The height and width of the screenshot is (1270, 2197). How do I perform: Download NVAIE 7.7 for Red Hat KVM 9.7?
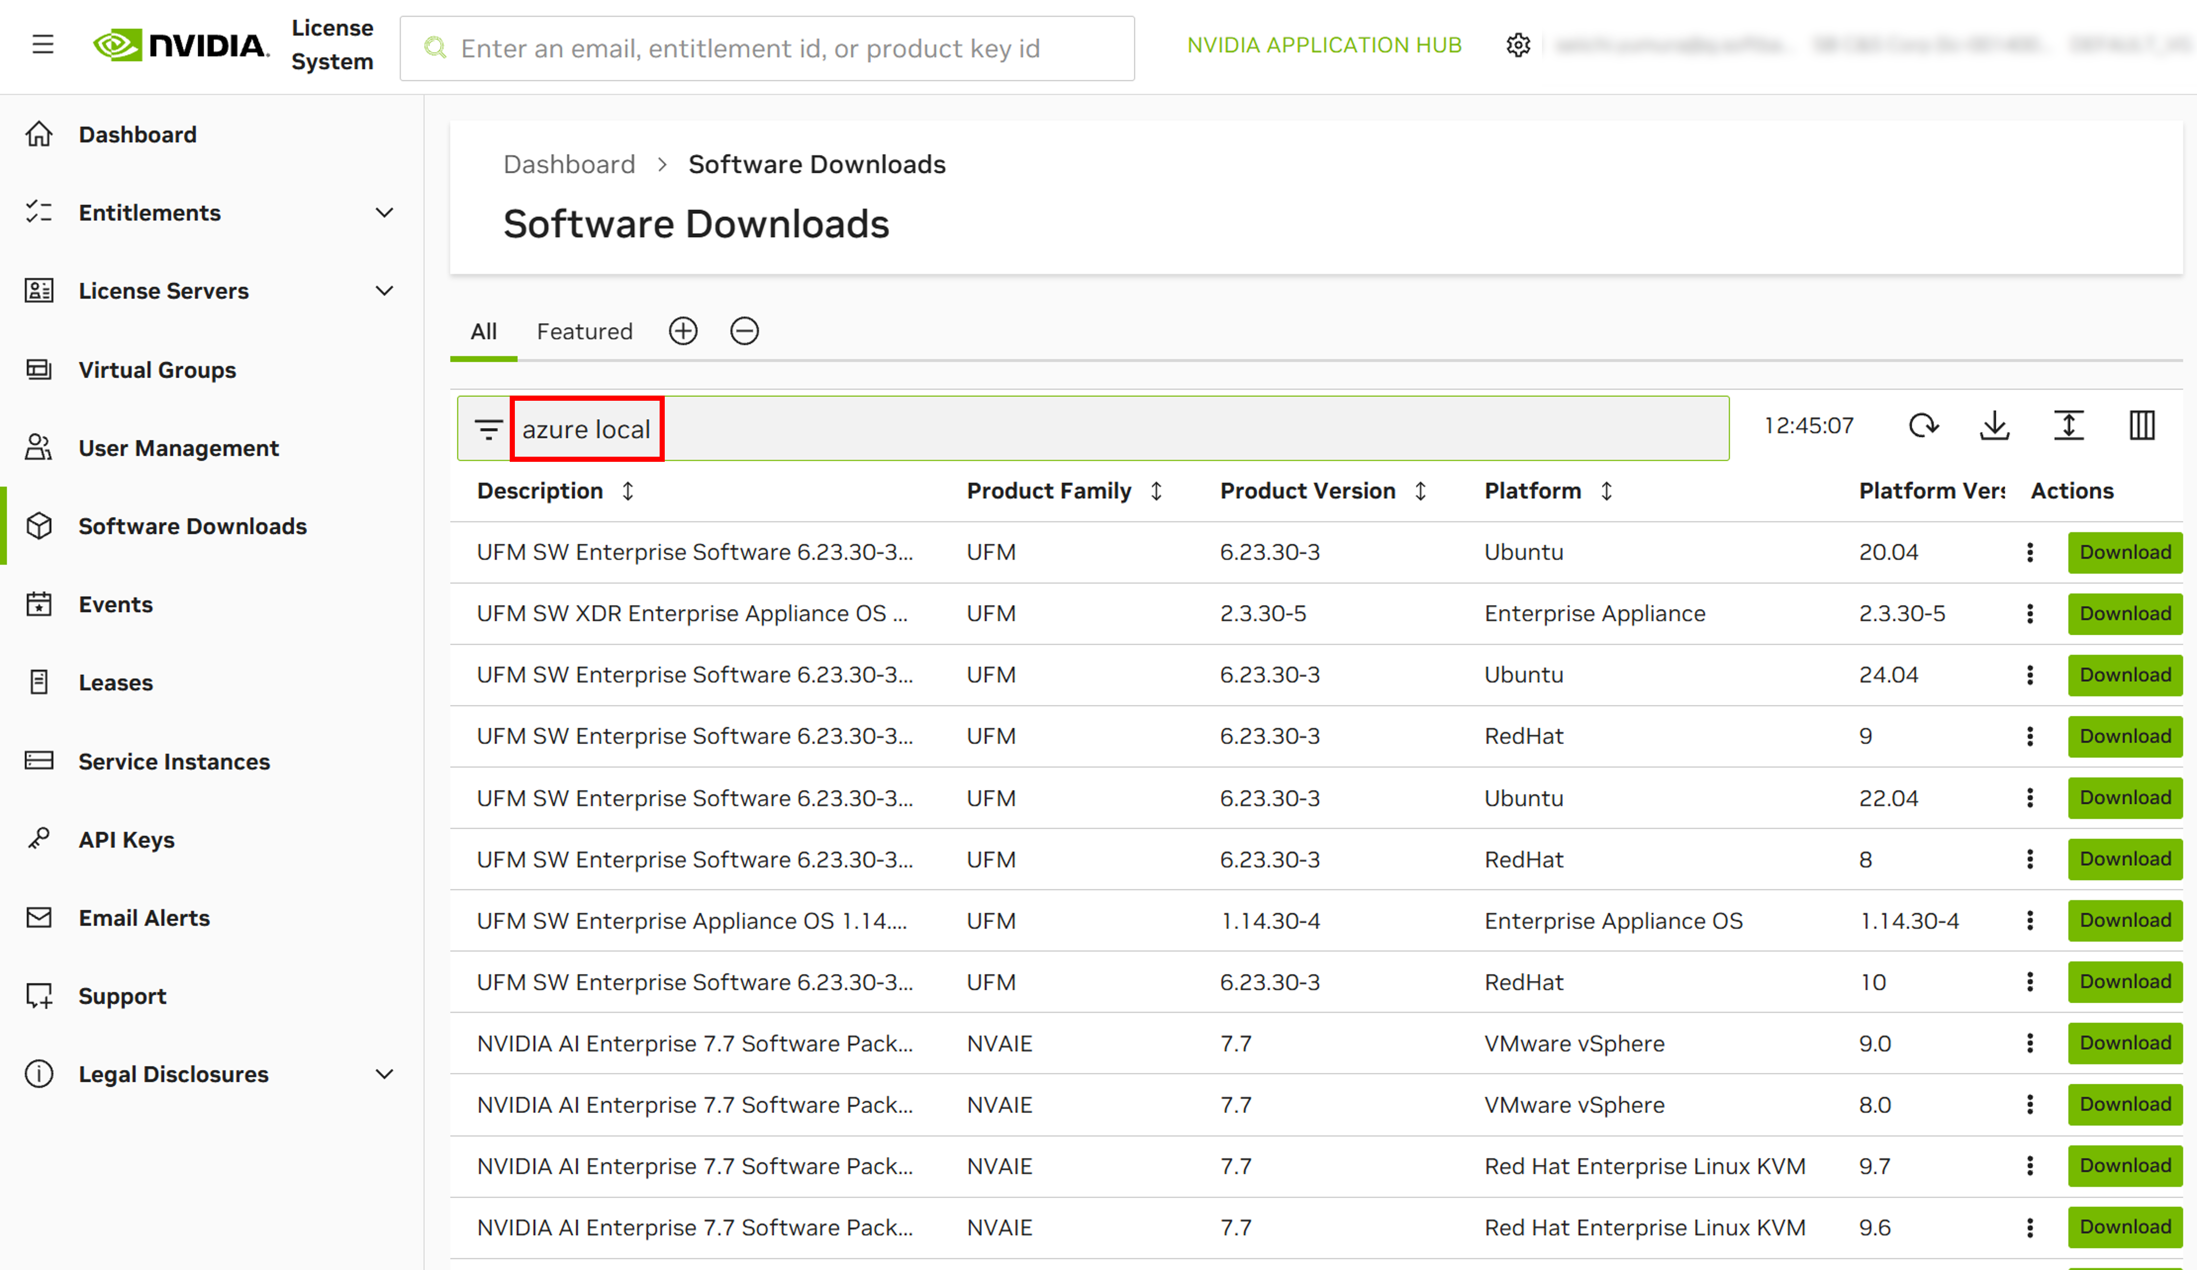pos(2125,1166)
